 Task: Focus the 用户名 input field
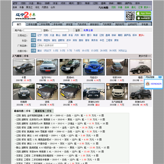tap(32, 31)
